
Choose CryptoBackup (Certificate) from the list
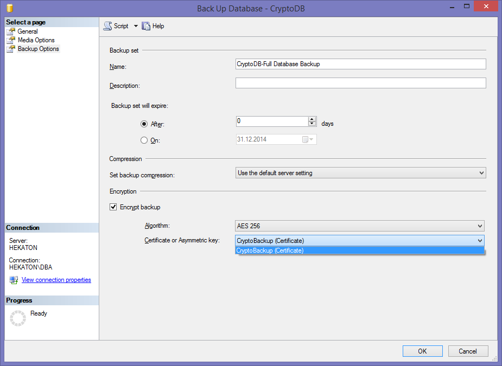pyautogui.click(x=359, y=251)
